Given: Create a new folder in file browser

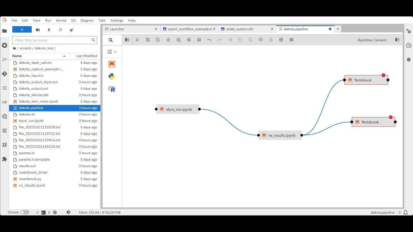Looking at the screenshot, I should pos(38,30).
